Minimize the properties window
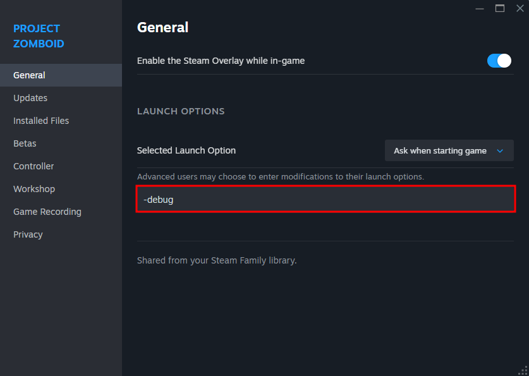529x376 pixels. click(x=480, y=8)
